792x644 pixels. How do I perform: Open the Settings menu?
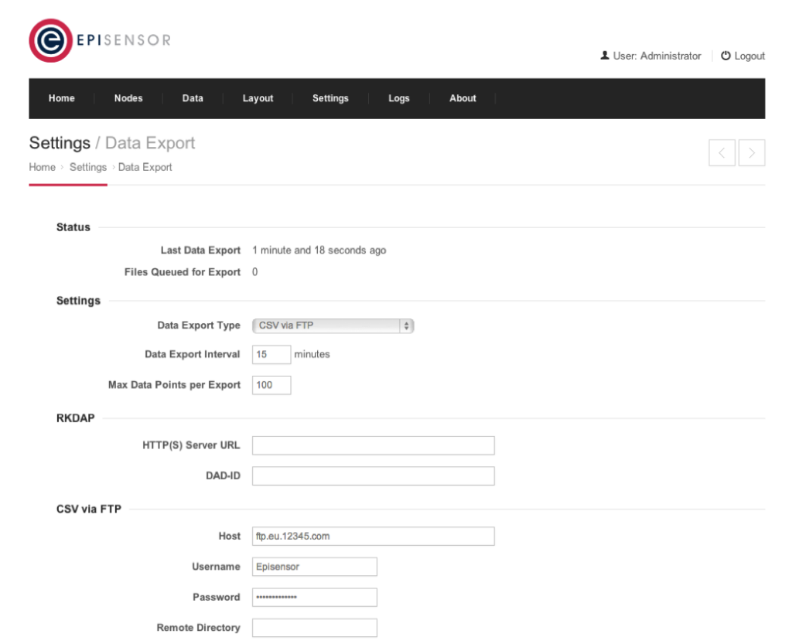pos(330,98)
